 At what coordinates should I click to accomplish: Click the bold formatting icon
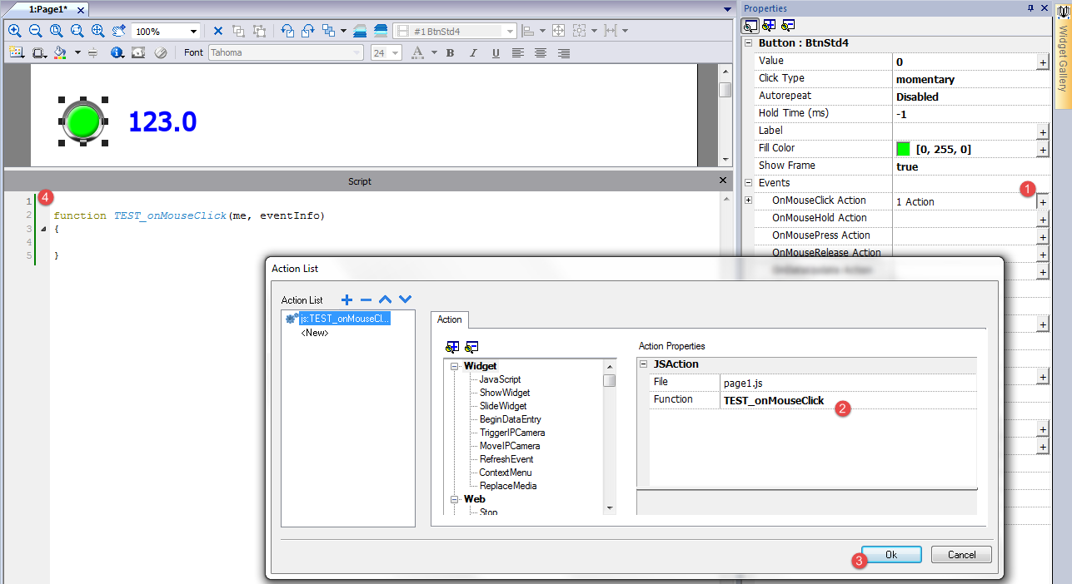450,53
